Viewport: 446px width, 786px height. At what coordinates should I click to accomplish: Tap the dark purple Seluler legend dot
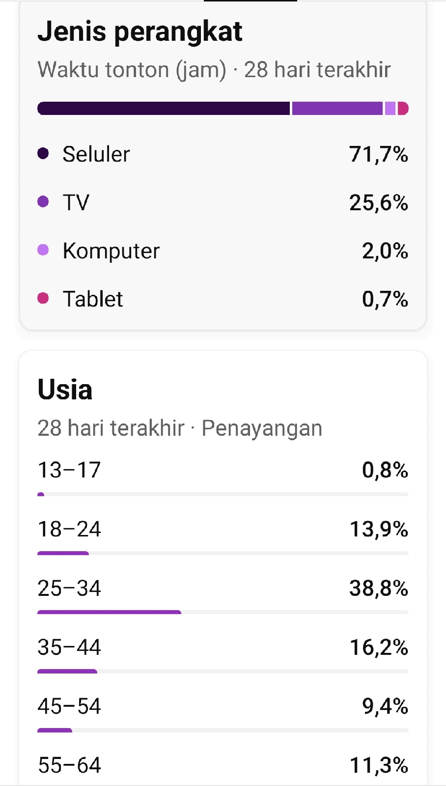click(x=43, y=154)
